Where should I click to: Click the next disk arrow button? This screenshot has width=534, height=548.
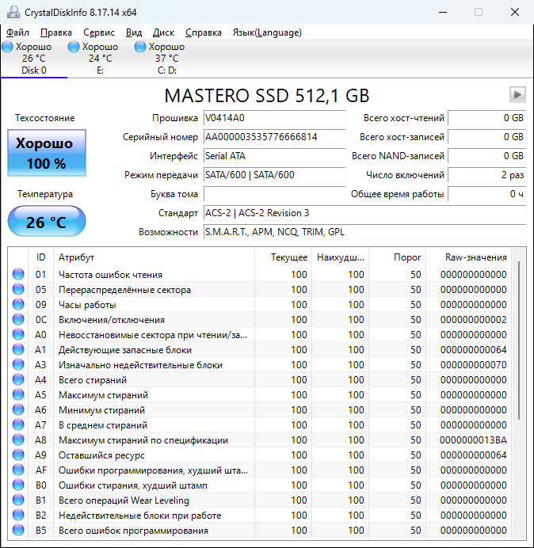[x=517, y=94]
